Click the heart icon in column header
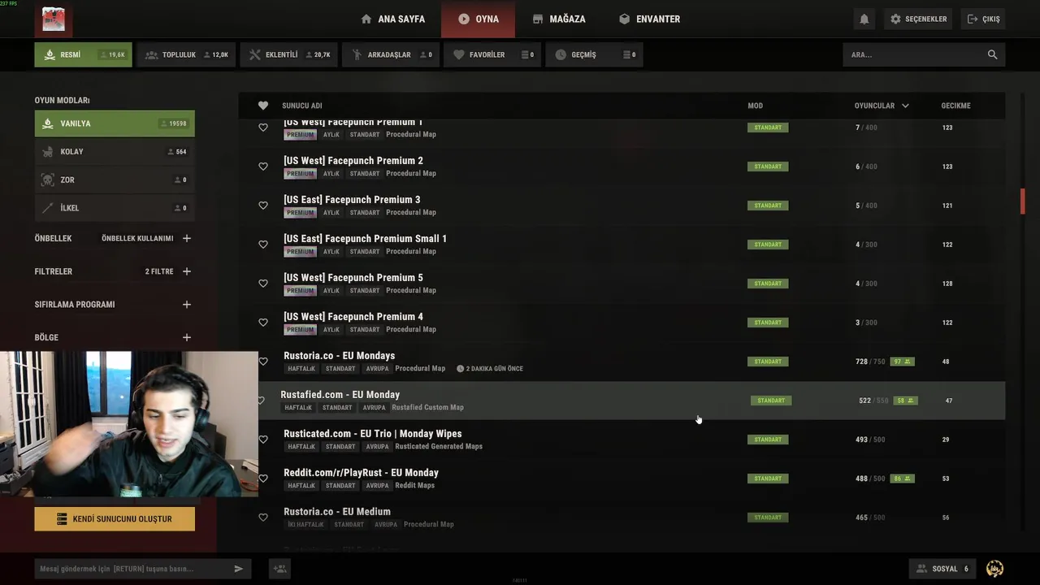Viewport: 1040px width, 585px height. (x=262, y=106)
